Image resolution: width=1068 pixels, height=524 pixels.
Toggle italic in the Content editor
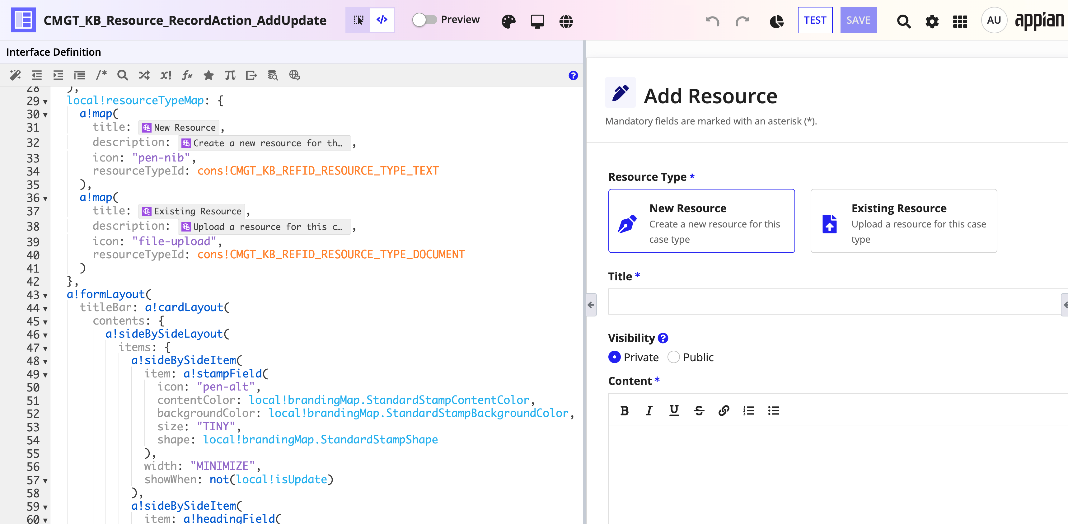(649, 410)
